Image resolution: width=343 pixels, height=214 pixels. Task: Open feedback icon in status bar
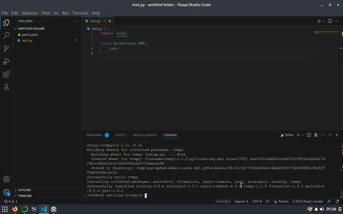click(x=329, y=201)
